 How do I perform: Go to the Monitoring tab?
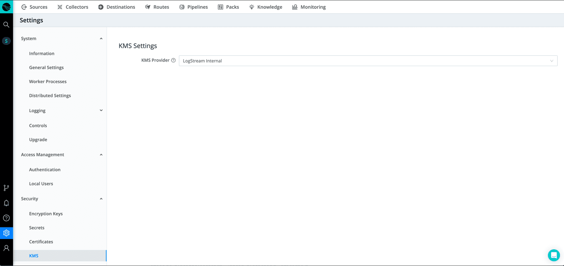[309, 7]
